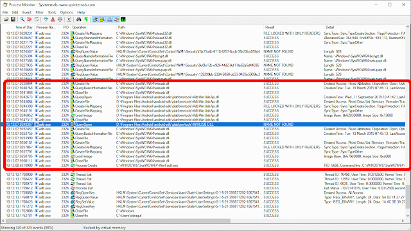Click NAME NOT FOUND in the highlighted row
Image resolution: width=411 pixels, height=231 pixels.
click(x=278, y=124)
